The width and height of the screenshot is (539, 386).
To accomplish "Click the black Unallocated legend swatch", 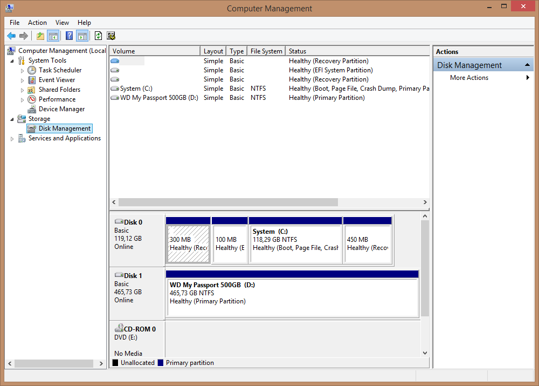I will [115, 363].
